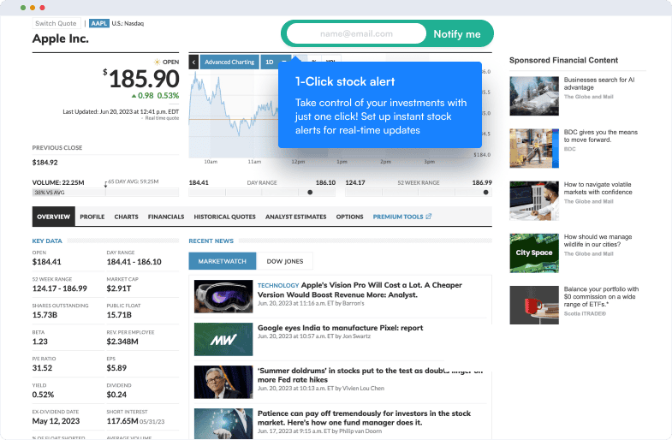
Task: Select shares outstanding value 15.73B
Action: 45,315
